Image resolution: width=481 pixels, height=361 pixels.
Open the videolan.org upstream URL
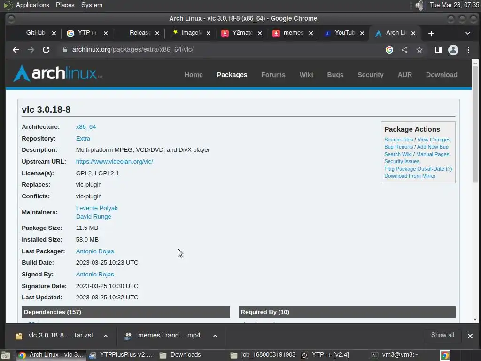115,162
